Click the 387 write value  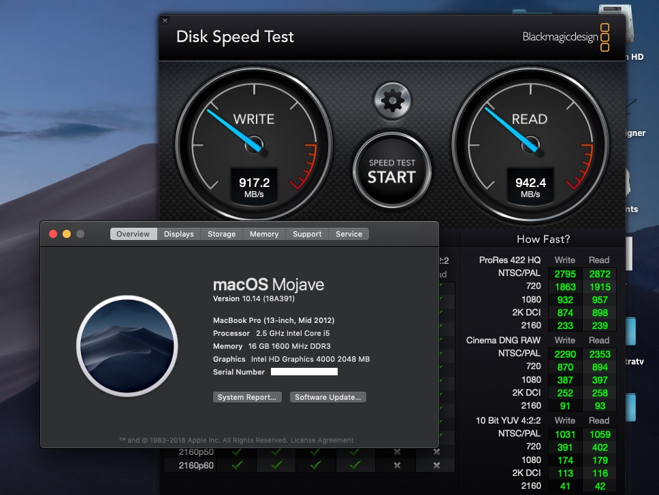[x=565, y=380]
